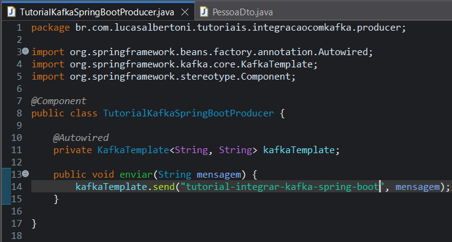Click the public void keywords on line 13

(x=83, y=175)
